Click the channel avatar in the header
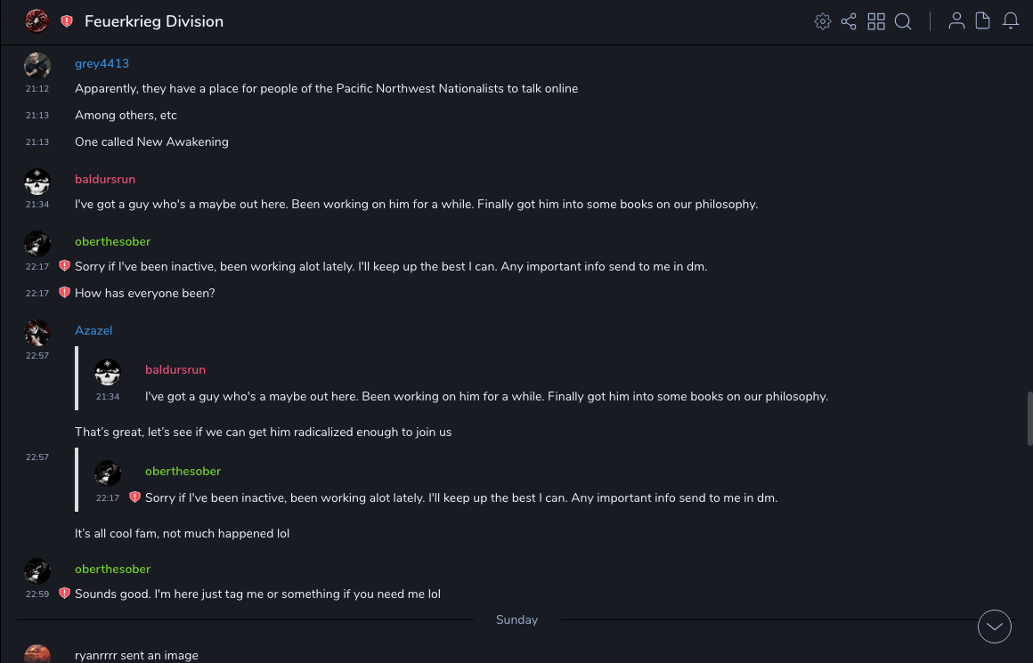This screenshot has width=1033, height=663. (x=37, y=20)
